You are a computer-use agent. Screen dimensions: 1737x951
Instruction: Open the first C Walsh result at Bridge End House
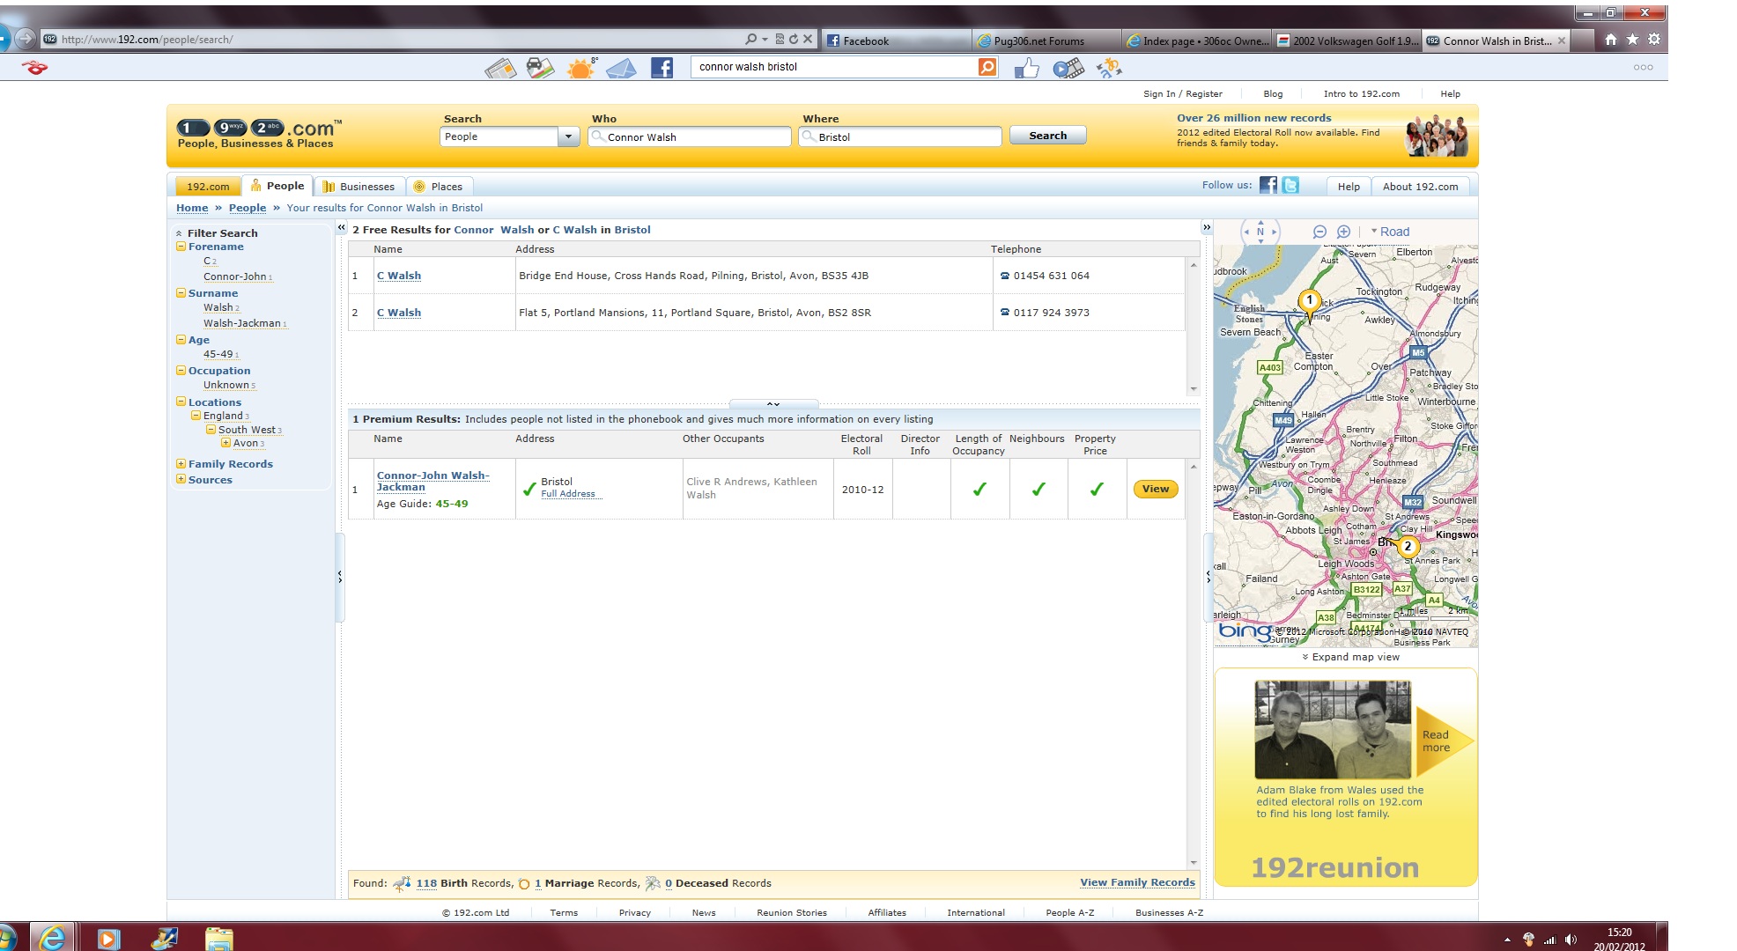[399, 276]
